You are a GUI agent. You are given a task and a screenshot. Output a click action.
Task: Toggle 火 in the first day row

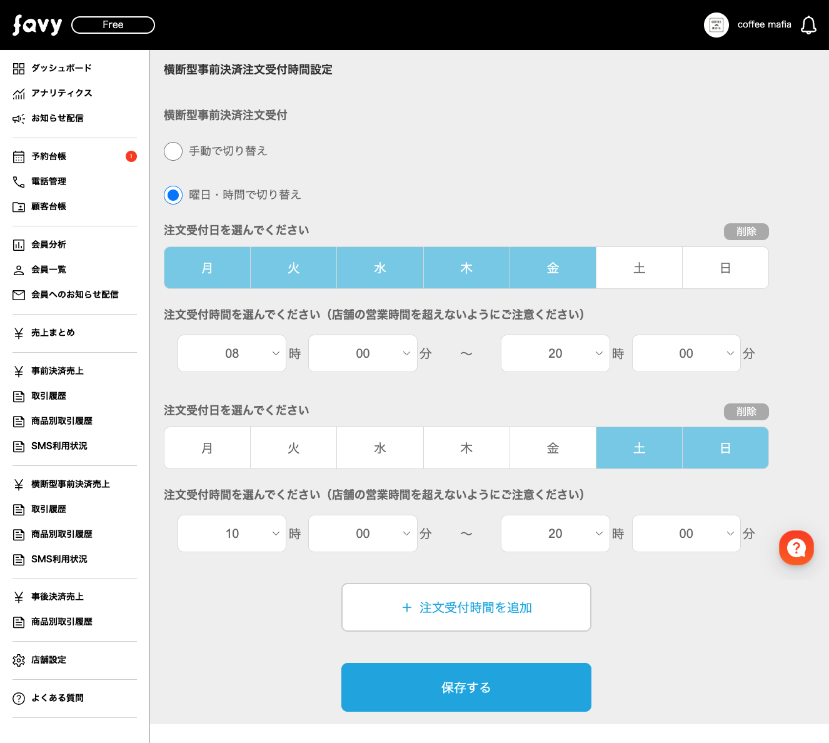(294, 268)
